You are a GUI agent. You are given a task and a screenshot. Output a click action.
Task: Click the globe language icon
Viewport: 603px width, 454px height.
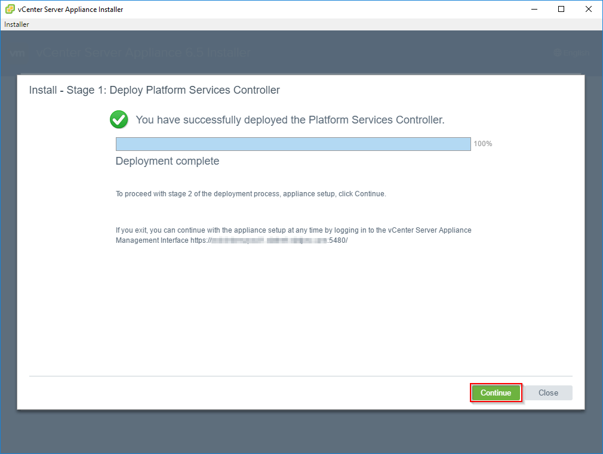(558, 52)
